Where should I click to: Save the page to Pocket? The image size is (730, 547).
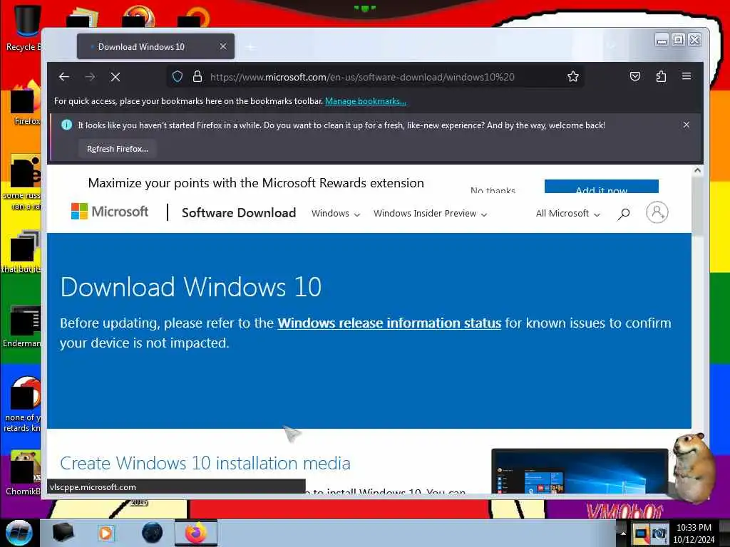click(635, 77)
